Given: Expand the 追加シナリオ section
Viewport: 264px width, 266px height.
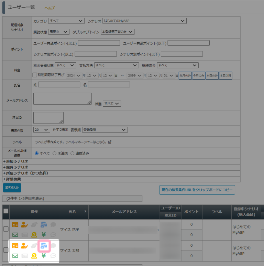Looking at the screenshot, I should [15, 161].
